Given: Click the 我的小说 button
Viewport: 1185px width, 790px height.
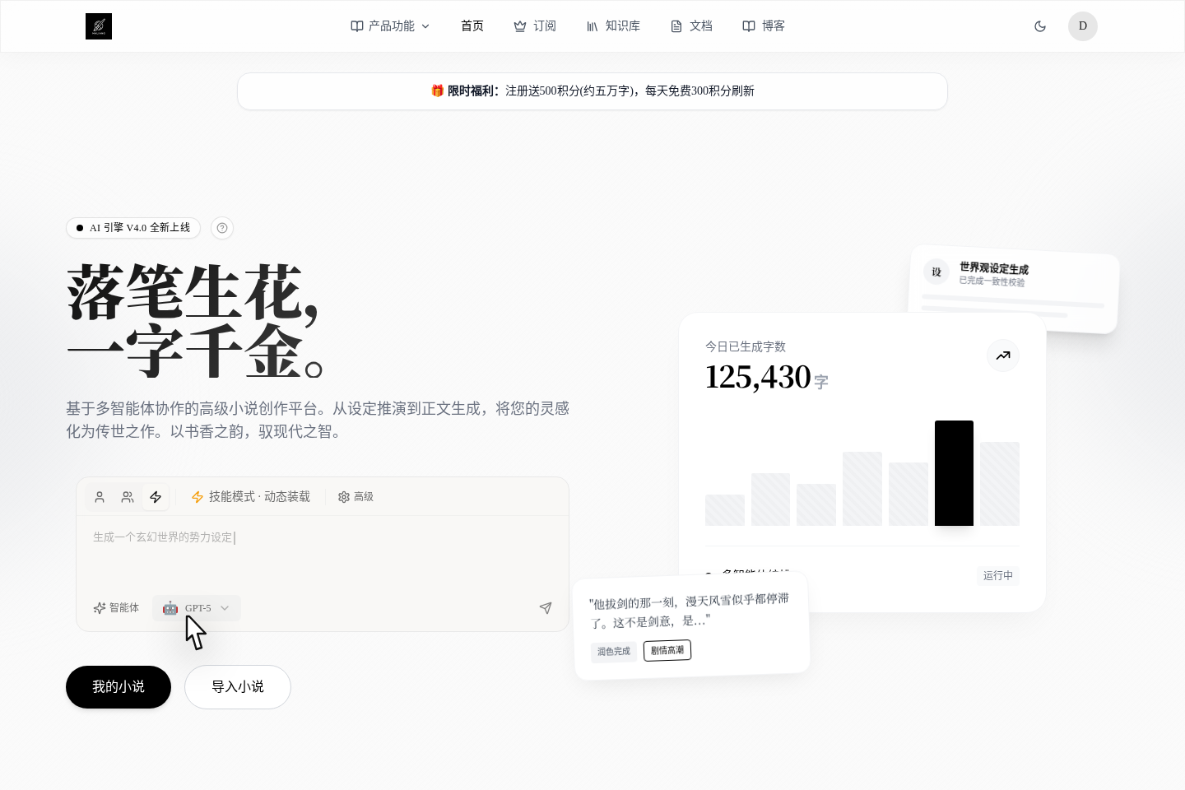Looking at the screenshot, I should [x=118, y=687].
